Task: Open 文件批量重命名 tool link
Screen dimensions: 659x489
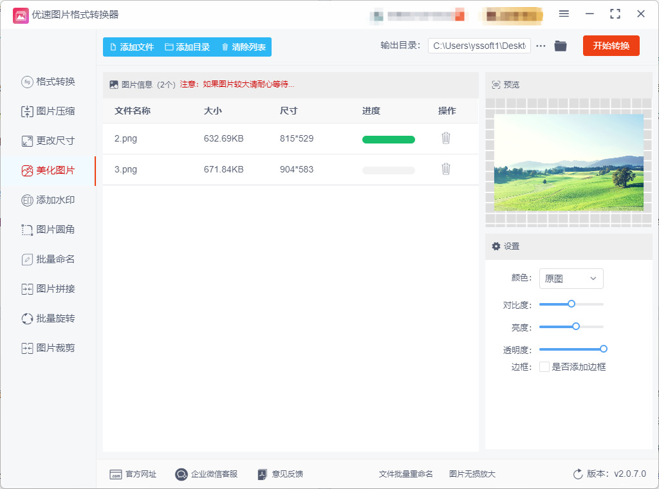Action: [405, 474]
